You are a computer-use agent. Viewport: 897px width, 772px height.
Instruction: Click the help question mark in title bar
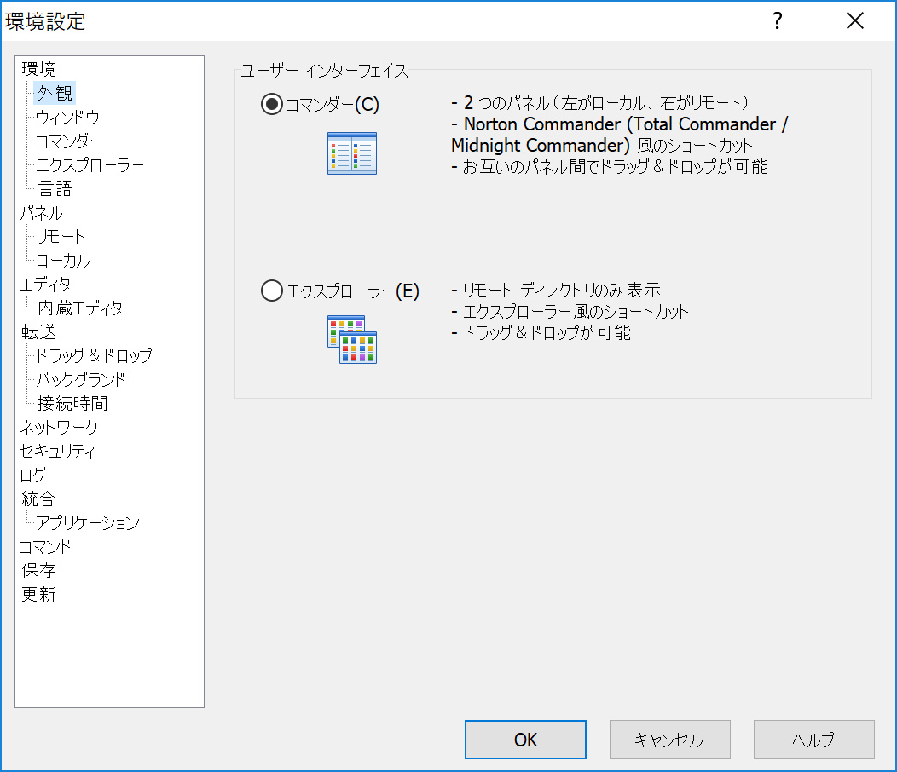[777, 21]
